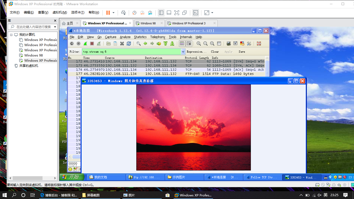Open the filter Expression... dialog
This screenshot has width=354, height=199.
(197, 52)
